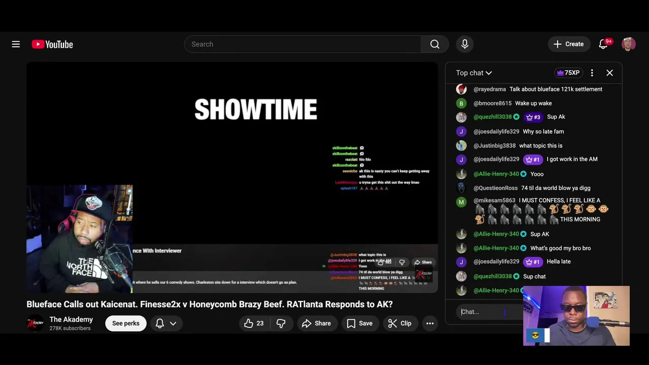The height and width of the screenshot is (365, 649).
Task: Share the video via Share button
Action: click(316, 323)
